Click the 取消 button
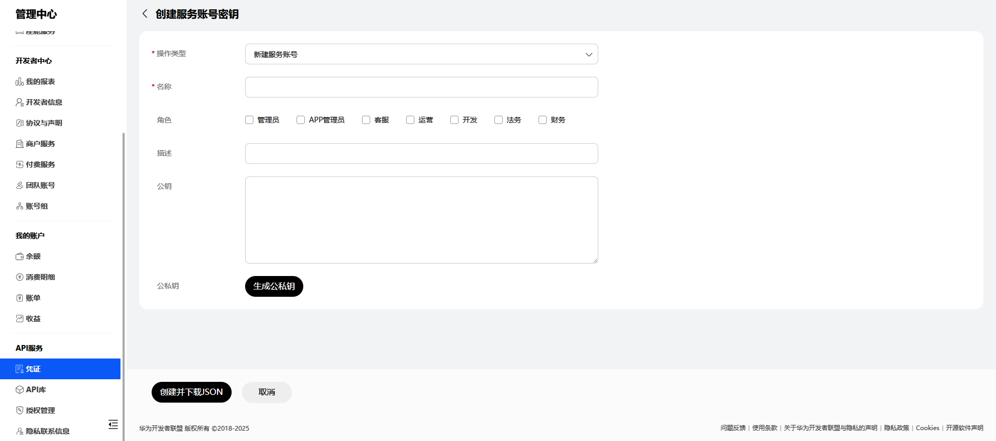 [267, 392]
